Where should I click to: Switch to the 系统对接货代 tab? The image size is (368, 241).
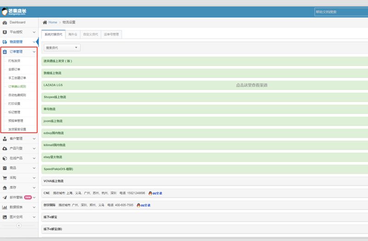(53, 34)
